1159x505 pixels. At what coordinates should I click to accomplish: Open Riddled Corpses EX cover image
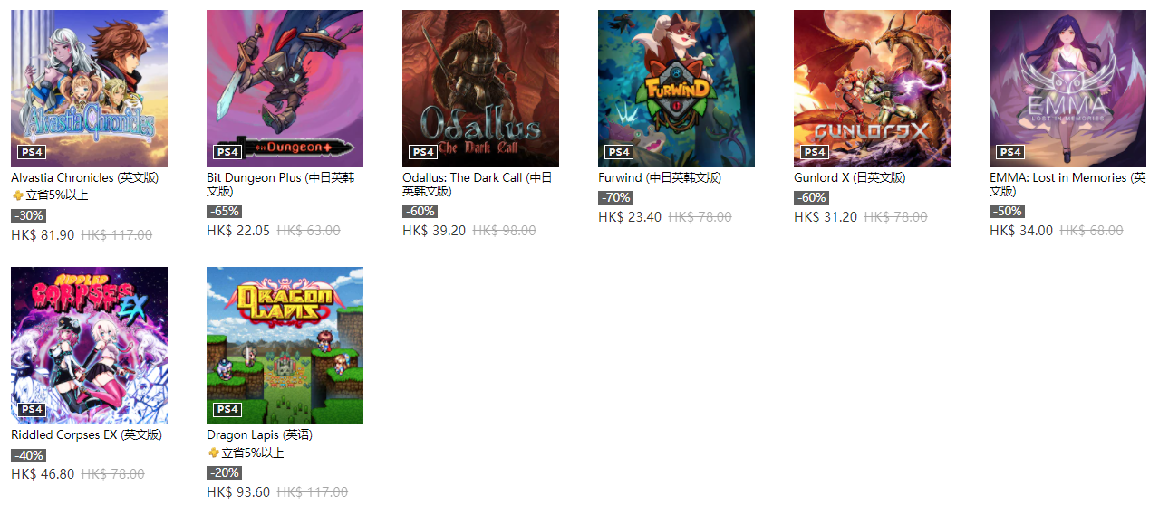click(89, 345)
